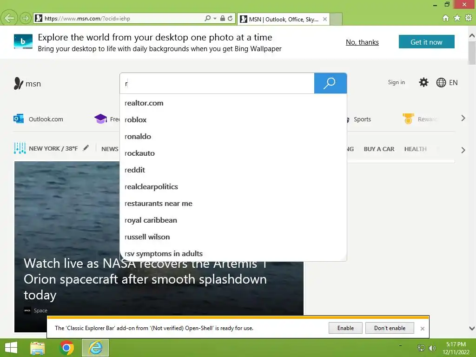This screenshot has height=357, width=476.
Task: Click the vertical scrollbar thumb
Action: (x=472, y=53)
